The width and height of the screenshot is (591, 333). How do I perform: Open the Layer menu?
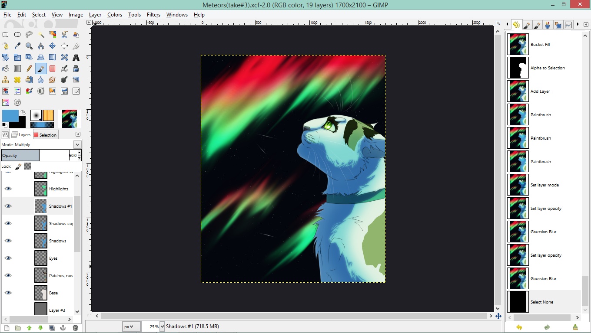pyautogui.click(x=95, y=15)
